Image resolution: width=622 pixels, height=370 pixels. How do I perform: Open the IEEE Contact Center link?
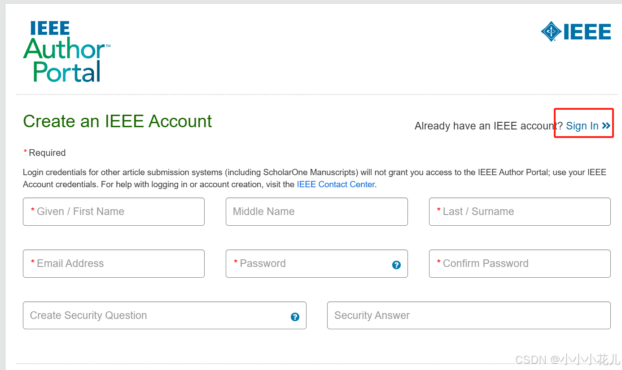(x=336, y=185)
